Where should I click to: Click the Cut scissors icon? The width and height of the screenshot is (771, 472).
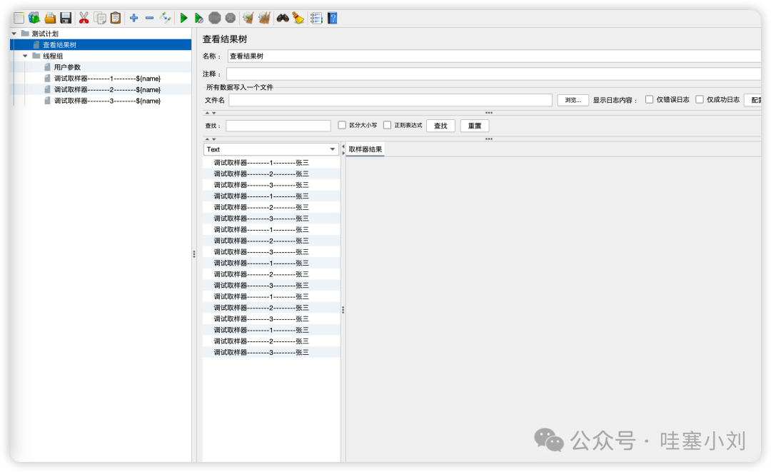tap(84, 18)
